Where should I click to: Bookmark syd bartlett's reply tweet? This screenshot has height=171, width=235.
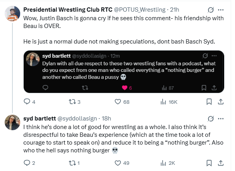[x=209, y=163]
